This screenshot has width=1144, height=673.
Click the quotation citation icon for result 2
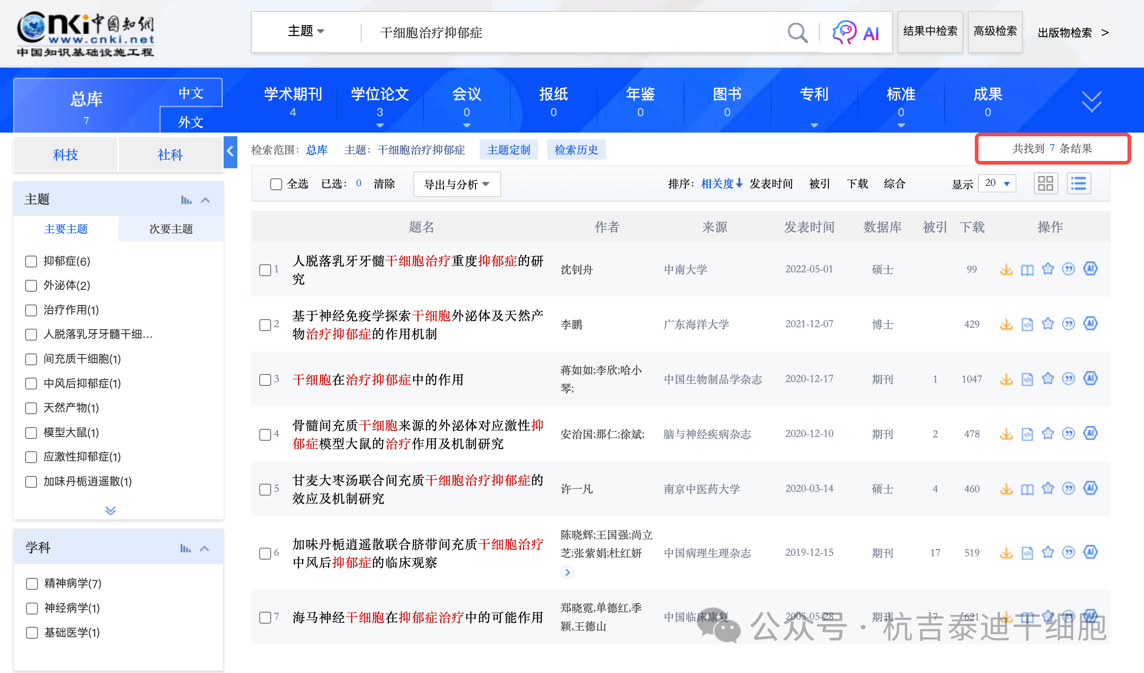1069,324
